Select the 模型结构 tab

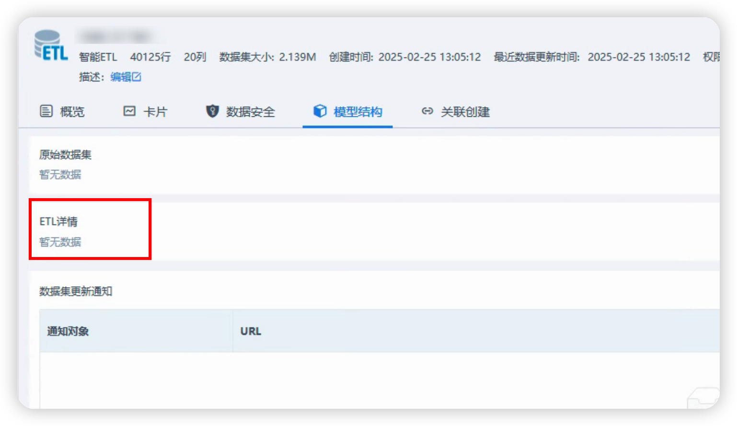[347, 112]
